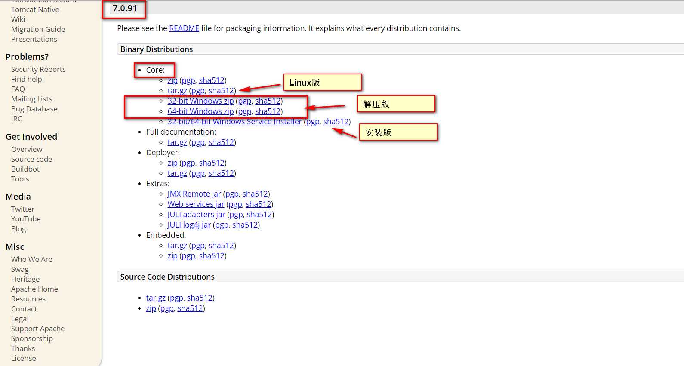Open the Mailing Lists link
Image resolution: width=684 pixels, height=366 pixels.
[x=31, y=99]
